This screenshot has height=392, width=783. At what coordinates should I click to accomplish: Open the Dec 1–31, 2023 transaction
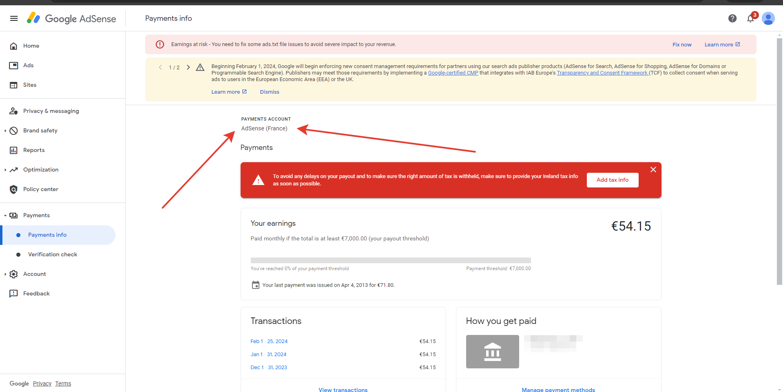[269, 368]
